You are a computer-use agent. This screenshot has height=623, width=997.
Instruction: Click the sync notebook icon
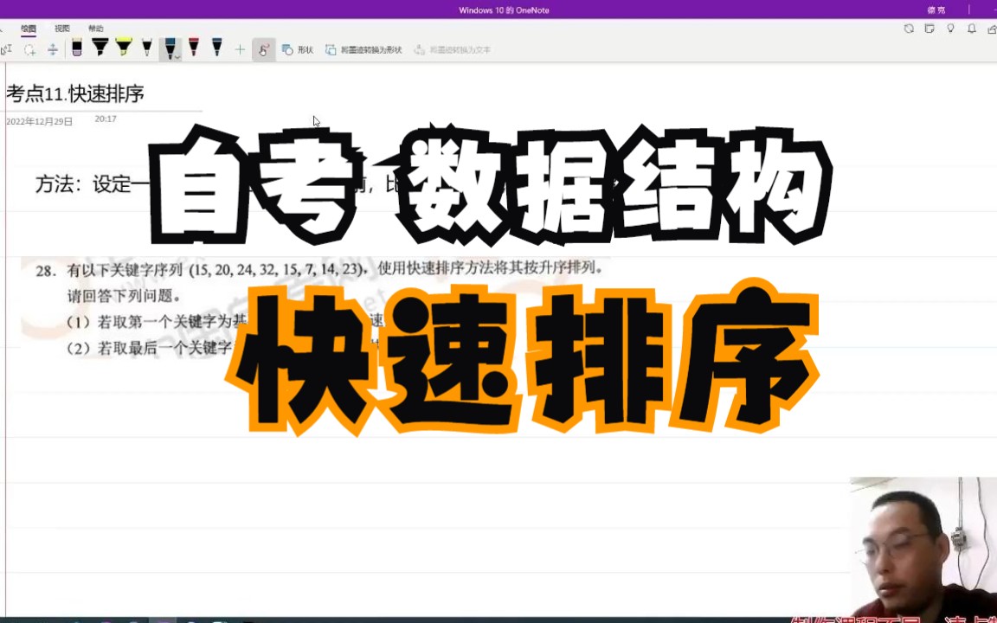[909, 29]
